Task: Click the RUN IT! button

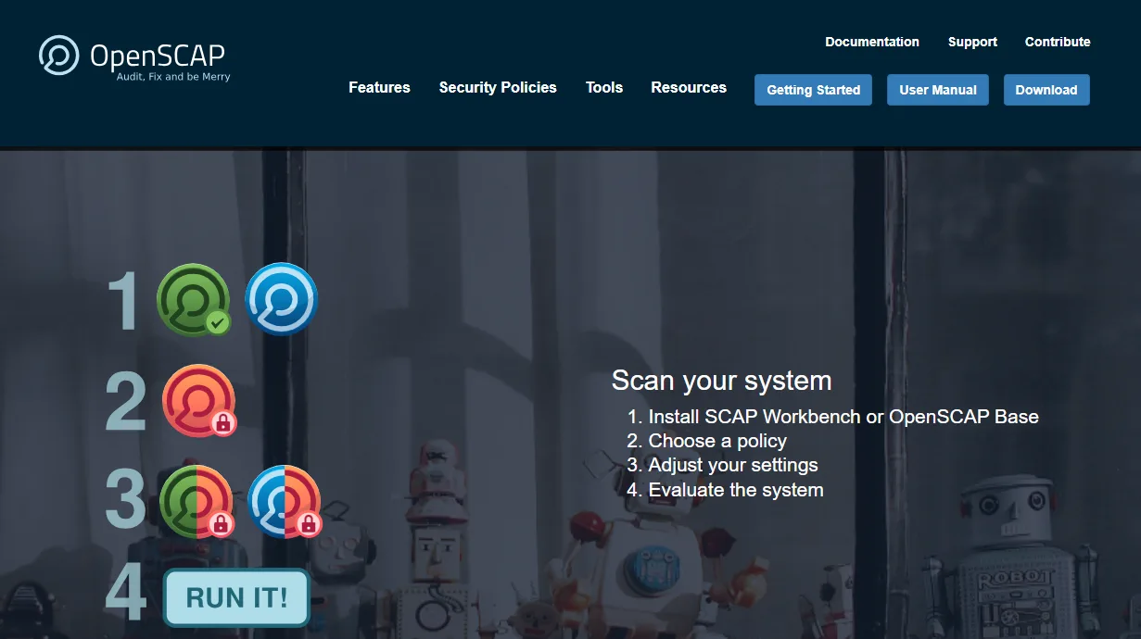Action: click(x=236, y=597)
